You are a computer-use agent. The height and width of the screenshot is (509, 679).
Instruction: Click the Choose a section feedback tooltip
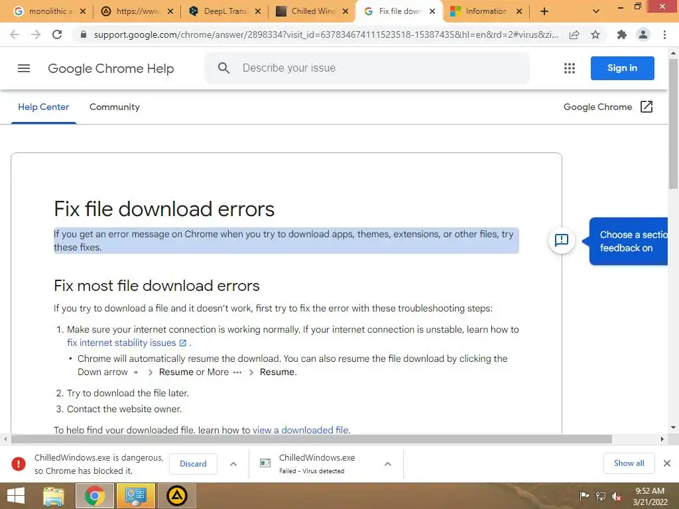point(629,241)
